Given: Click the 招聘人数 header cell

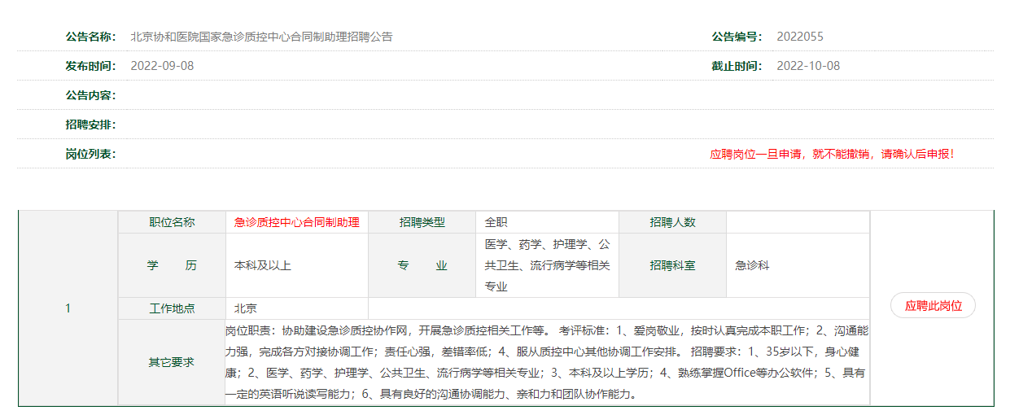Looking at the screenshot, I should (672, 222).
